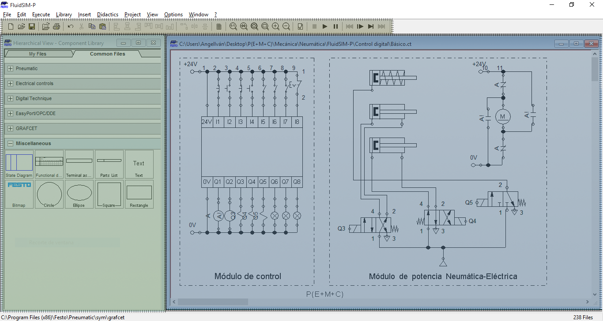
Task: Undo the last action
Action: coord(70,26)
